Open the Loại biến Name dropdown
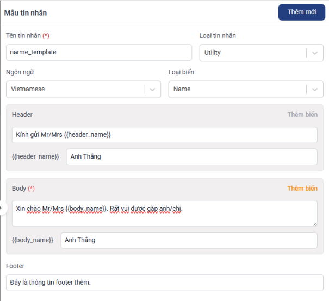The height and width of the screenshot is (301, 329). point(237,89)
